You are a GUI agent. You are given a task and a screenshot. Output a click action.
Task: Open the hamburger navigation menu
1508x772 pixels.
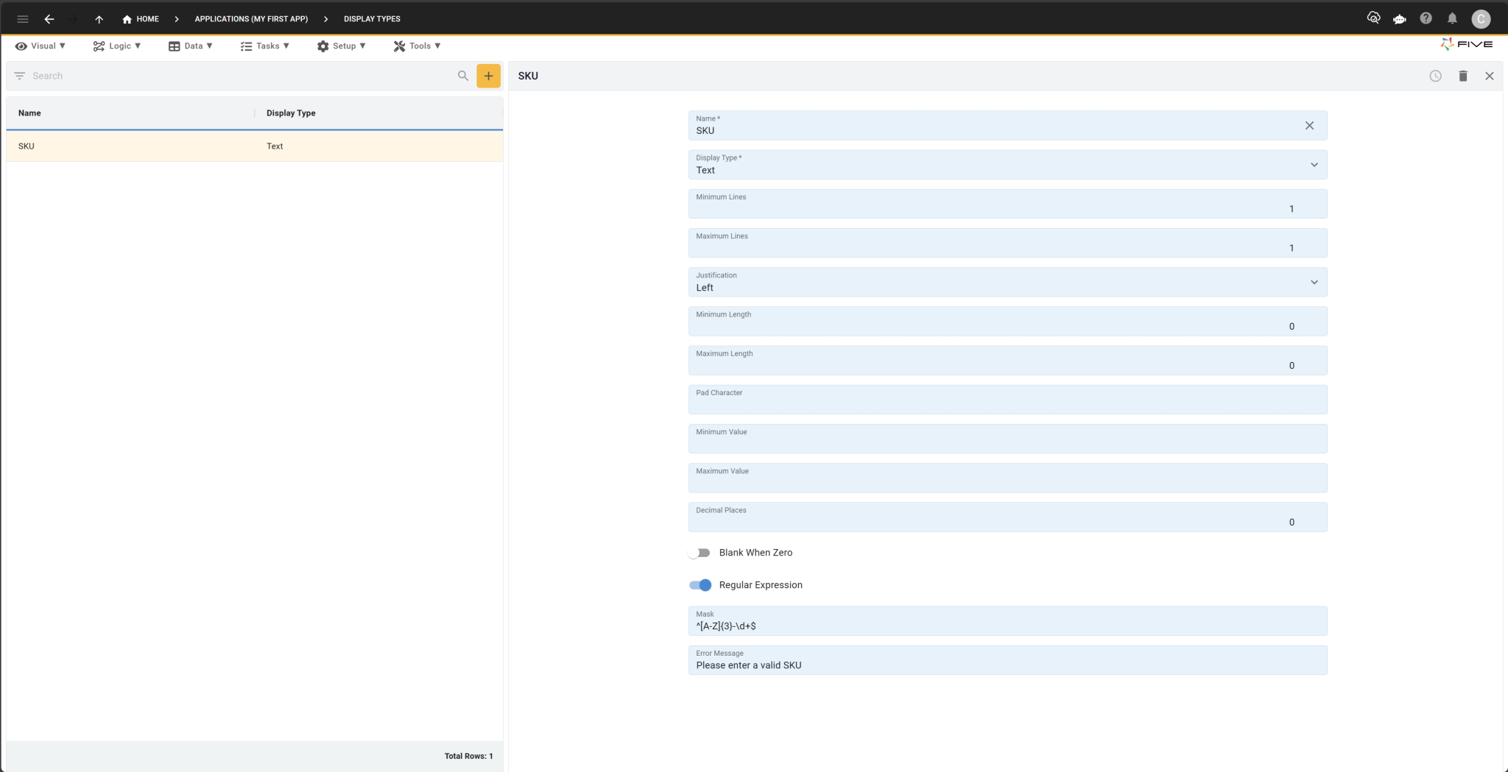pos(23,19)
